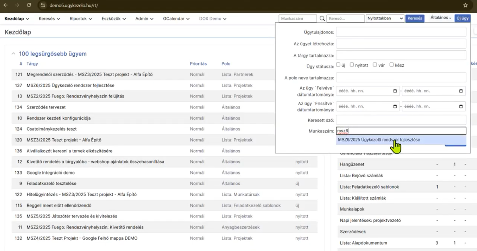Open calendar picker in second Felvéve date
477x251 pixels.
pos(461,91)
